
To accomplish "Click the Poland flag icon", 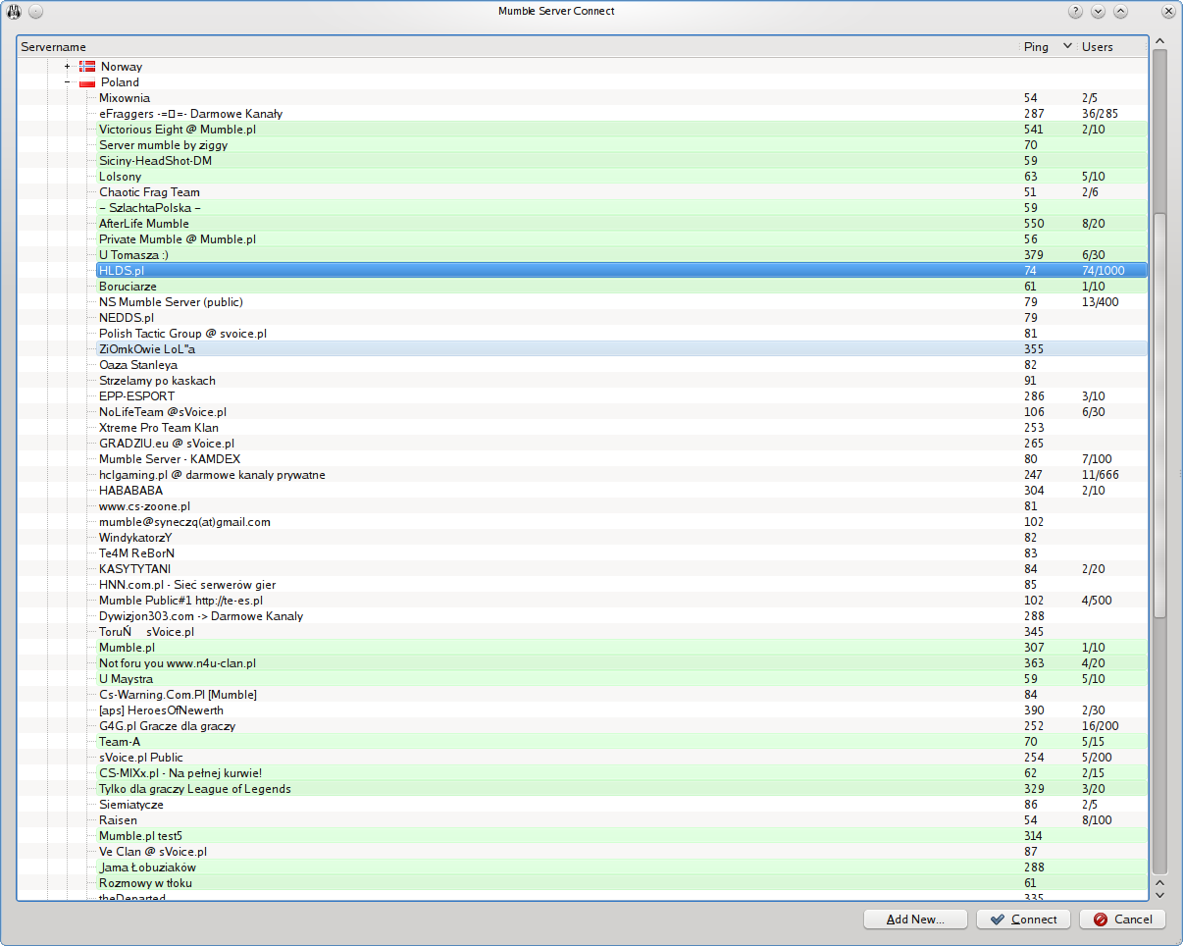I will point(86,82).
